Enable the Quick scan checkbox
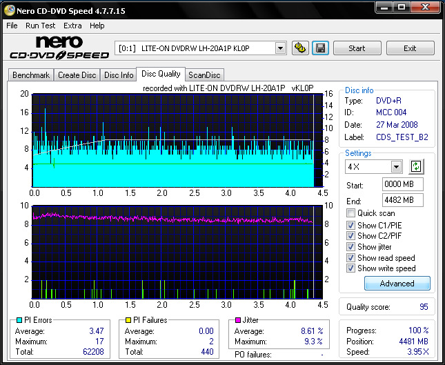 click(x=350, y=213)
